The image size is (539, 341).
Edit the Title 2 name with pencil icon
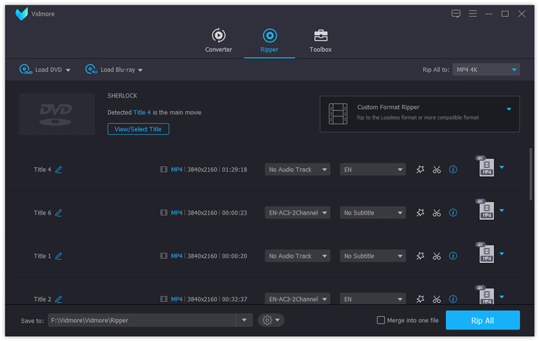pyautogui.click(x=59, y=299)
